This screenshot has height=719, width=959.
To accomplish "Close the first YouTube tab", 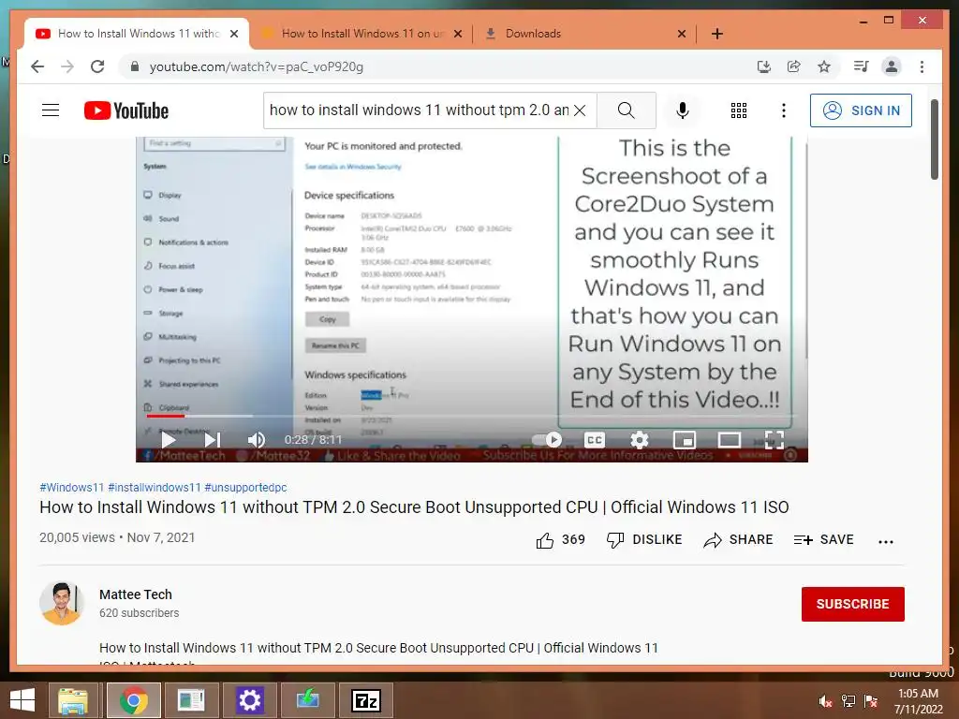I will 233,34.
